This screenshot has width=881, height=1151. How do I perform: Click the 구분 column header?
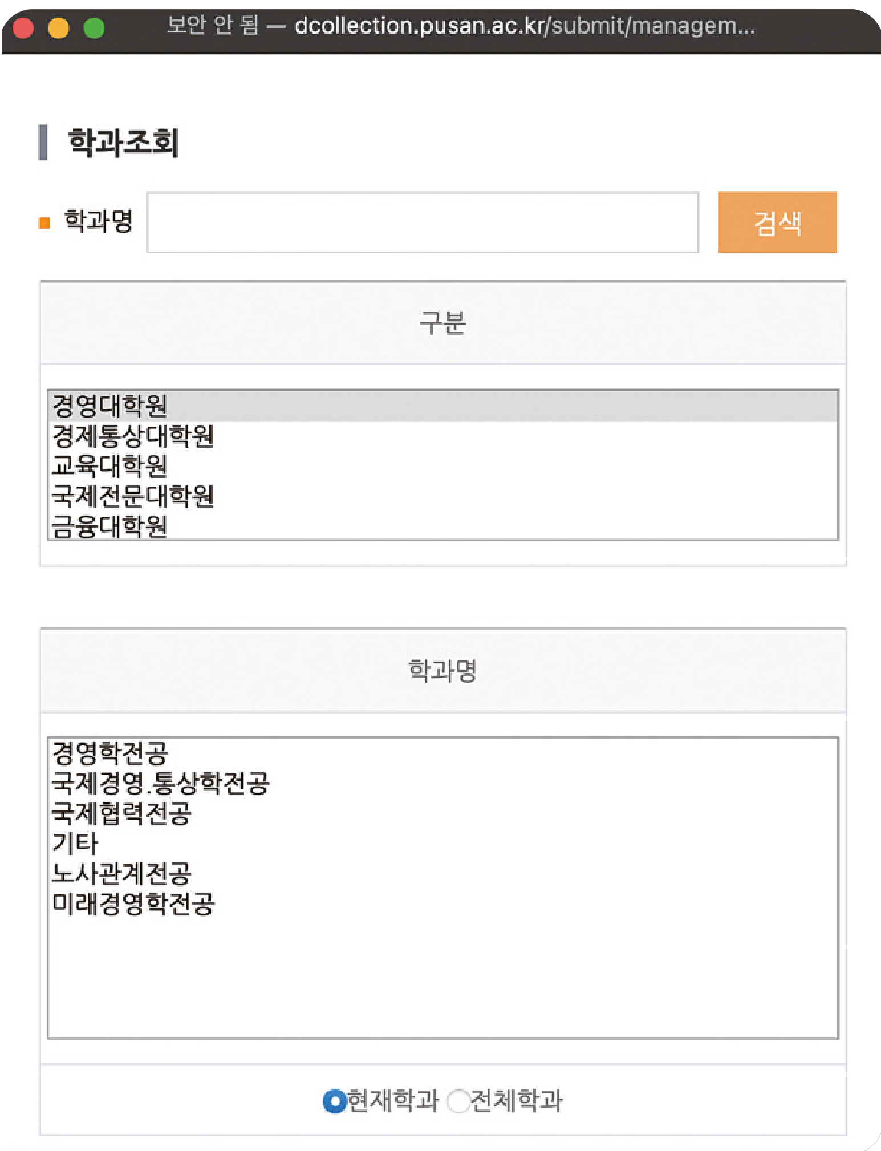pos(442,323)
